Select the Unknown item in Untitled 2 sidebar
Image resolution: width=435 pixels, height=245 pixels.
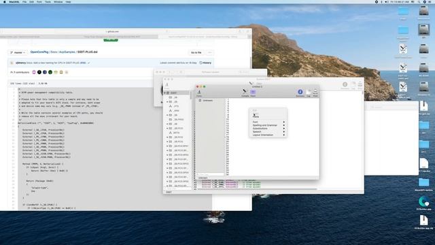pyautogui.click(x=207, y=101)
